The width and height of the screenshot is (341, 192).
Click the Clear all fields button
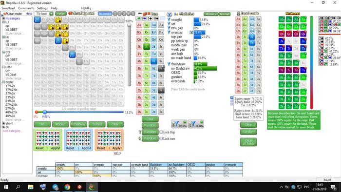pyautogui.click(x=248, y=142)
